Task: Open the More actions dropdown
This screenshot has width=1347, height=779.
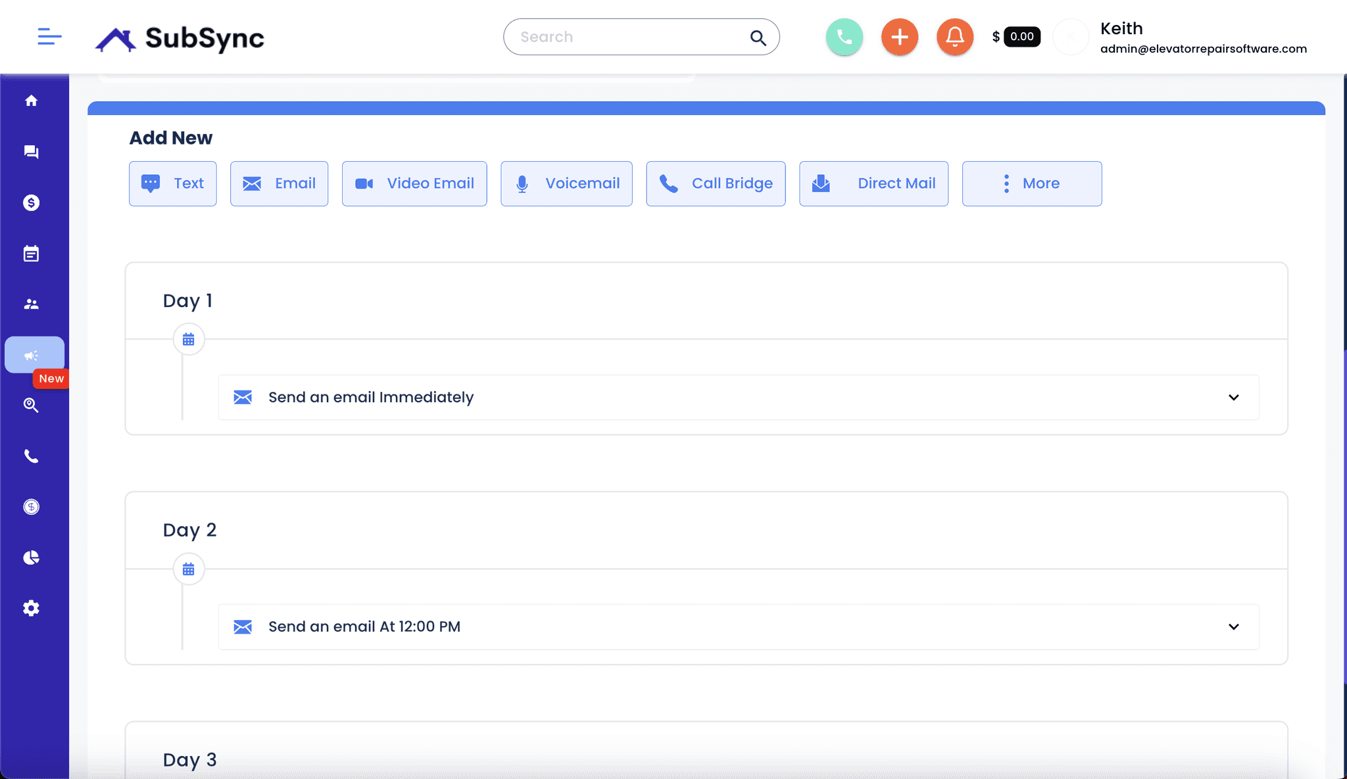Action: (1031, 183)
